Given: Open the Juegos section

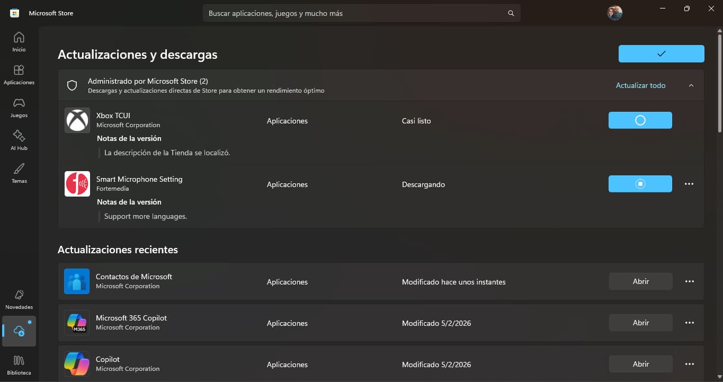Looking at the screenshot, I should point(19,106).
